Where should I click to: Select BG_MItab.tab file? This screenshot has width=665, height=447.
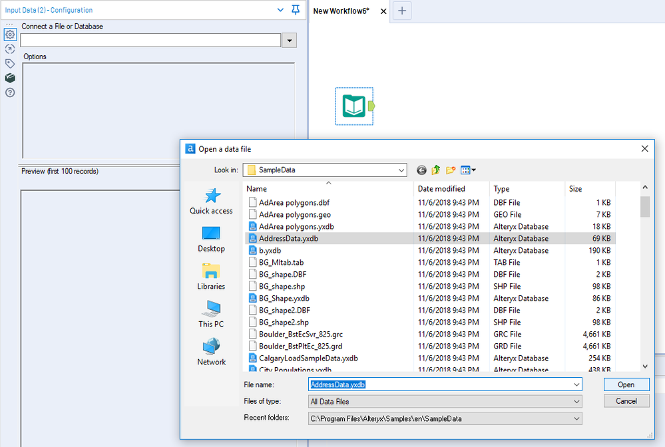tap(281, 263)
